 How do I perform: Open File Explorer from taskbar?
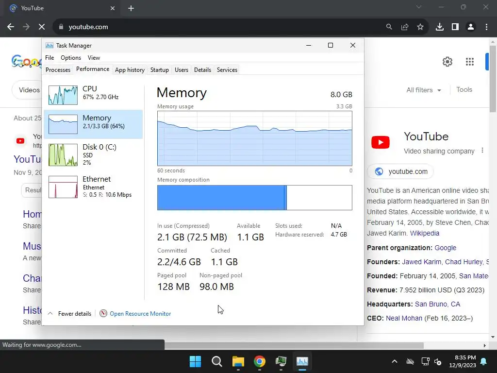tap(238, 361)
